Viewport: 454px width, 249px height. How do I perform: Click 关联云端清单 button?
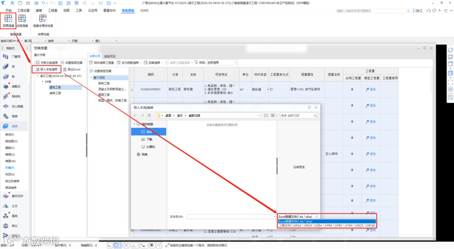[x=47, y=63]
